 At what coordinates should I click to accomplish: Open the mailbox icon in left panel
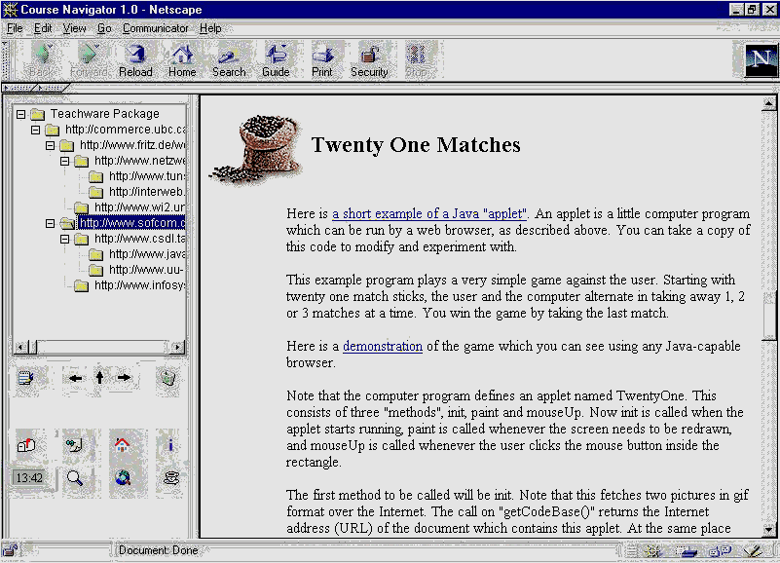(26, 444)
